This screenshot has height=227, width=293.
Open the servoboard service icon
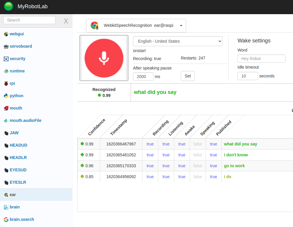[6, 47]
